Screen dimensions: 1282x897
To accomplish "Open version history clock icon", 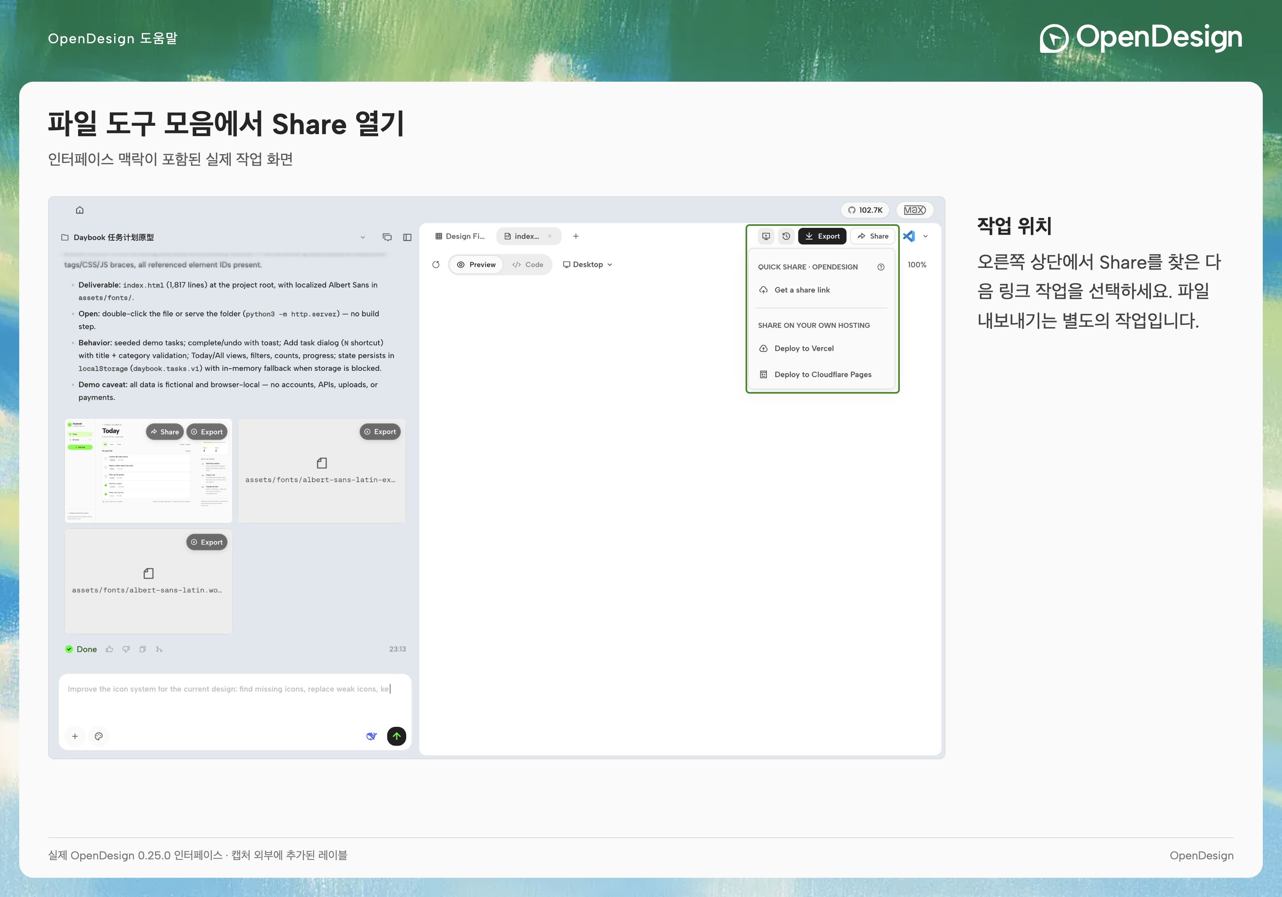I will click(786, 236).
